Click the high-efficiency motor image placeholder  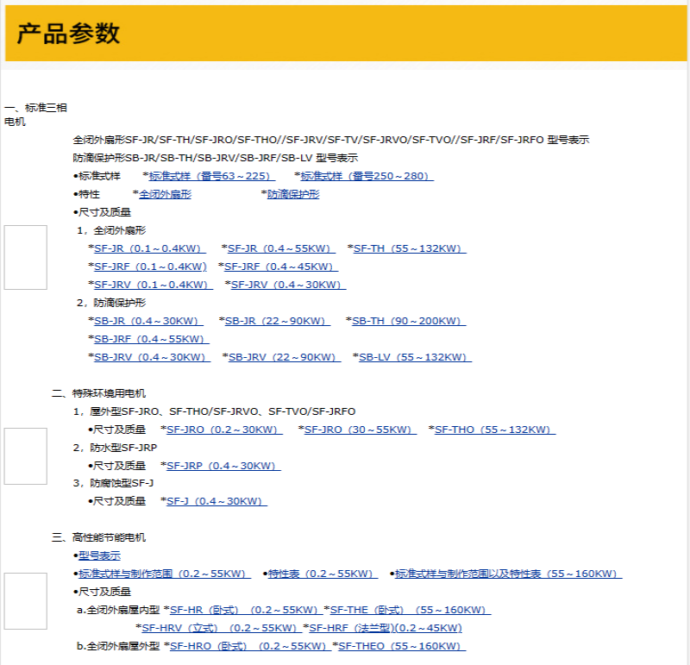tap(25, 600)
